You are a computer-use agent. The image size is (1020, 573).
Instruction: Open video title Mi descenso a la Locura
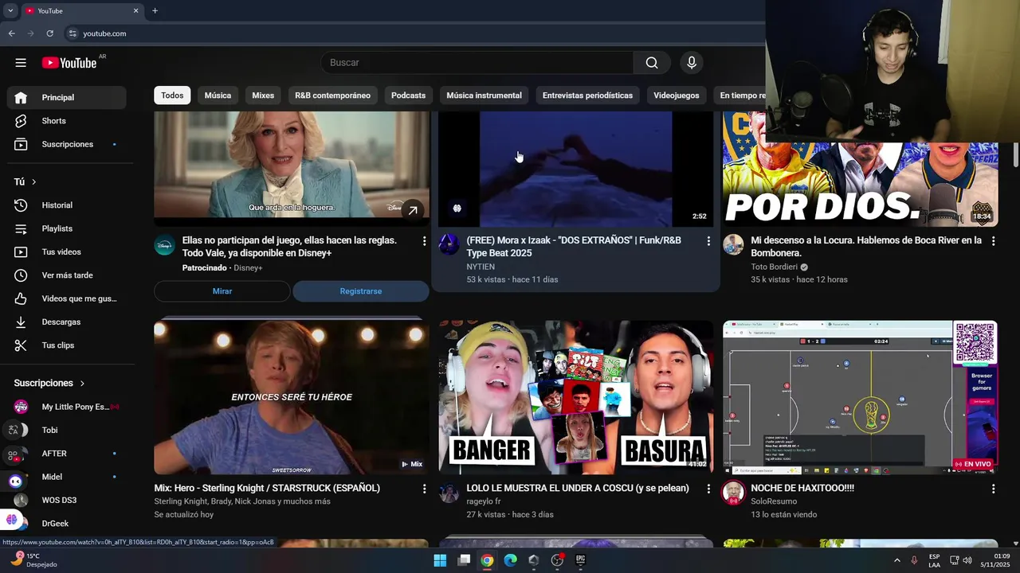coord(866,247)
